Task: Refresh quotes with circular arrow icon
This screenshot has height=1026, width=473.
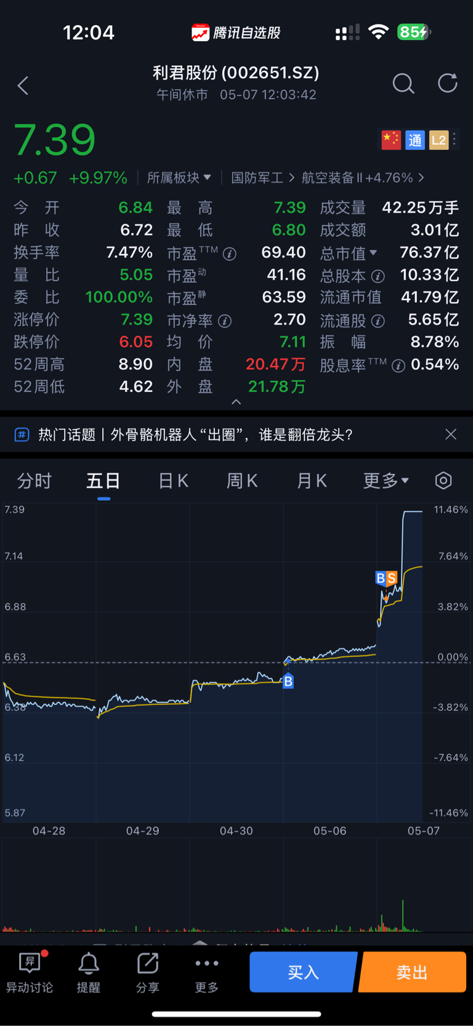Action: click(448, 83)
